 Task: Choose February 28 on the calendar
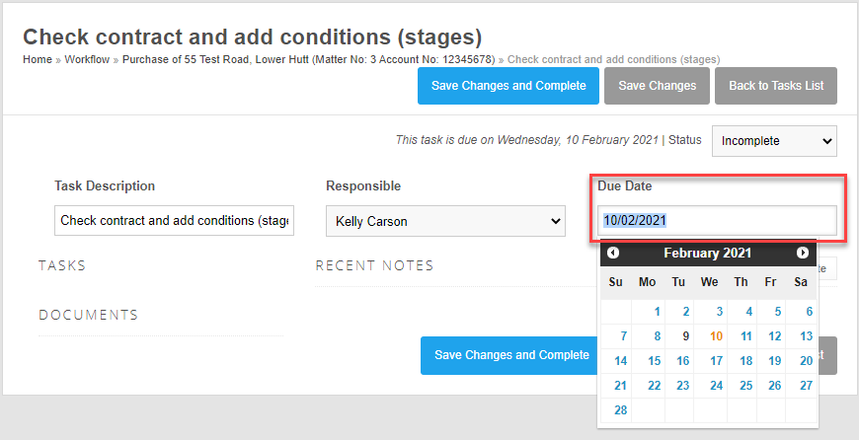[620, 410]
